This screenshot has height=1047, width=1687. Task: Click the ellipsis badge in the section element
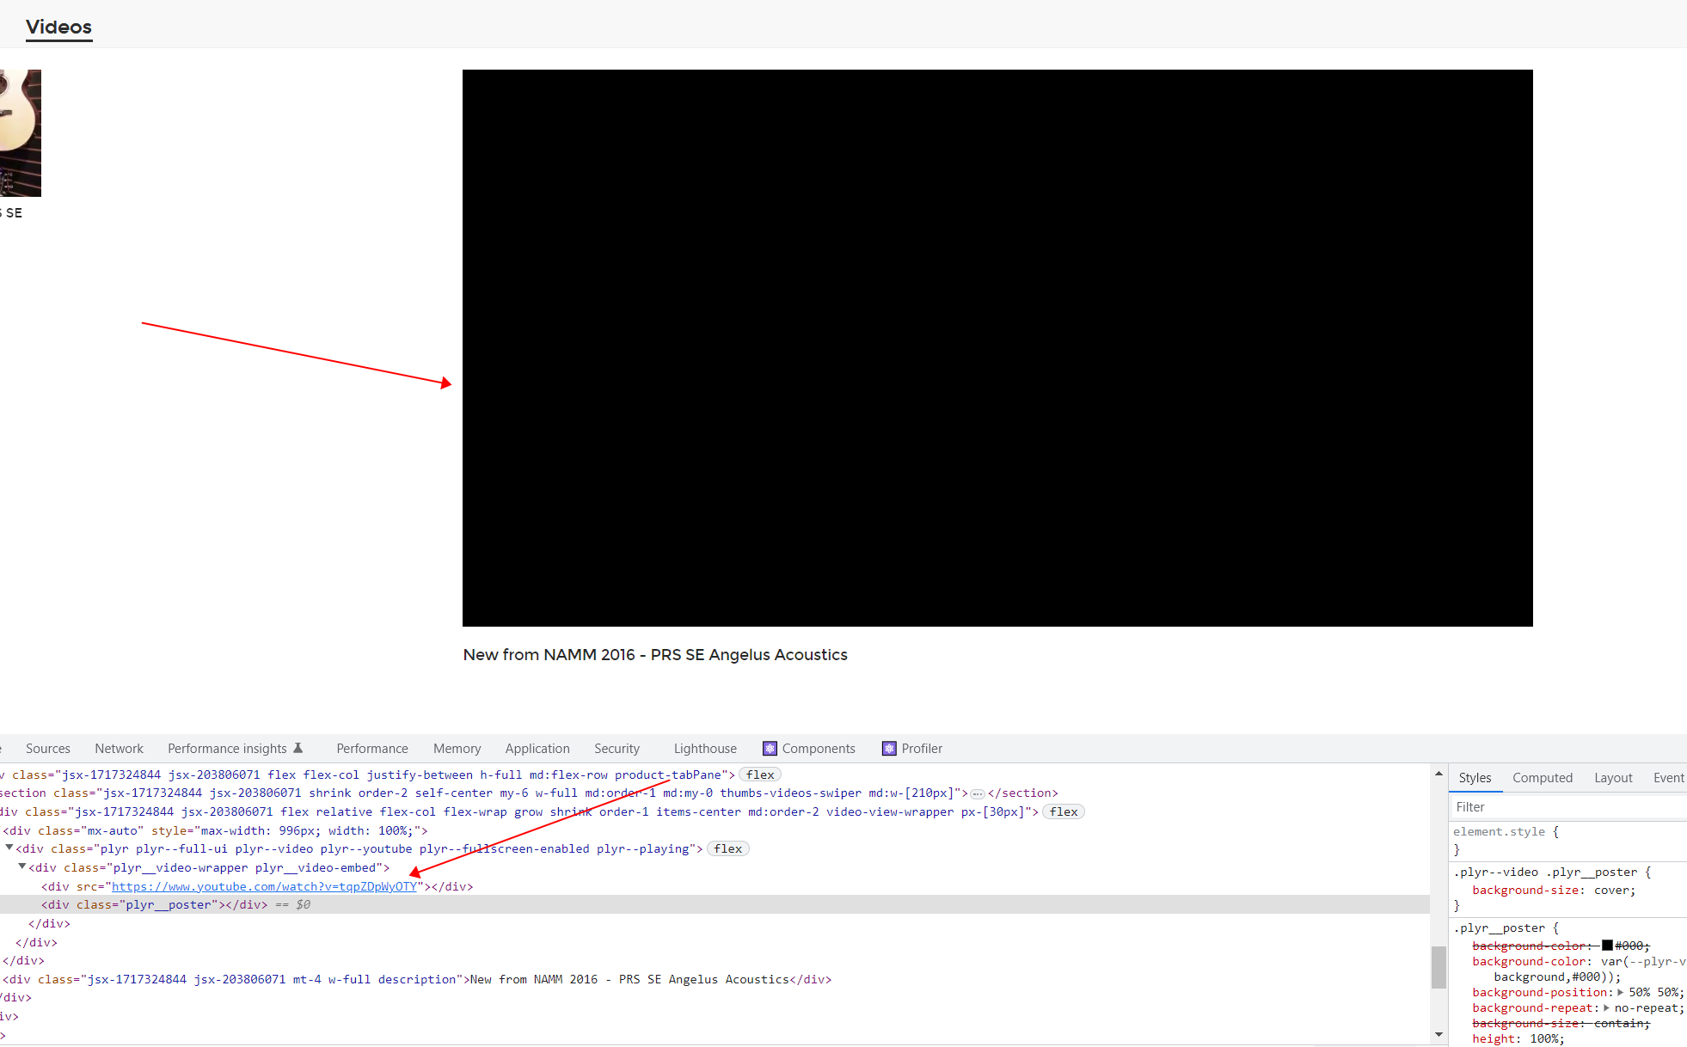click(x=978, y=793)
